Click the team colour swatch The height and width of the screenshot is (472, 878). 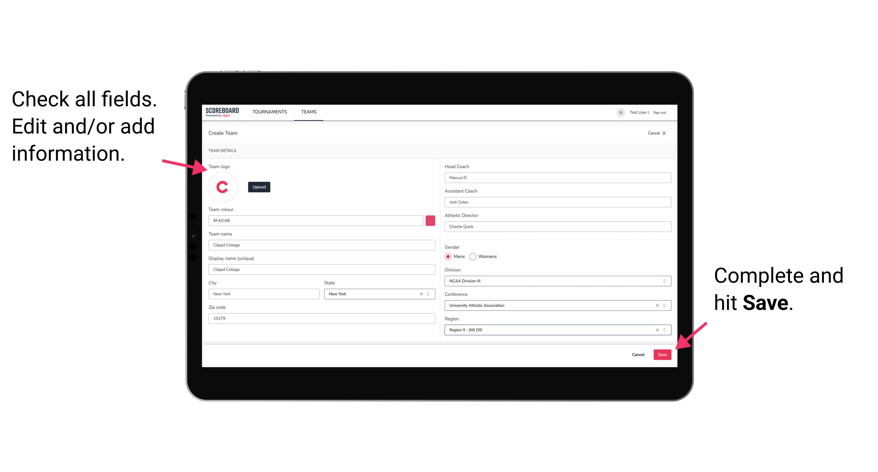tap(430, 220)
